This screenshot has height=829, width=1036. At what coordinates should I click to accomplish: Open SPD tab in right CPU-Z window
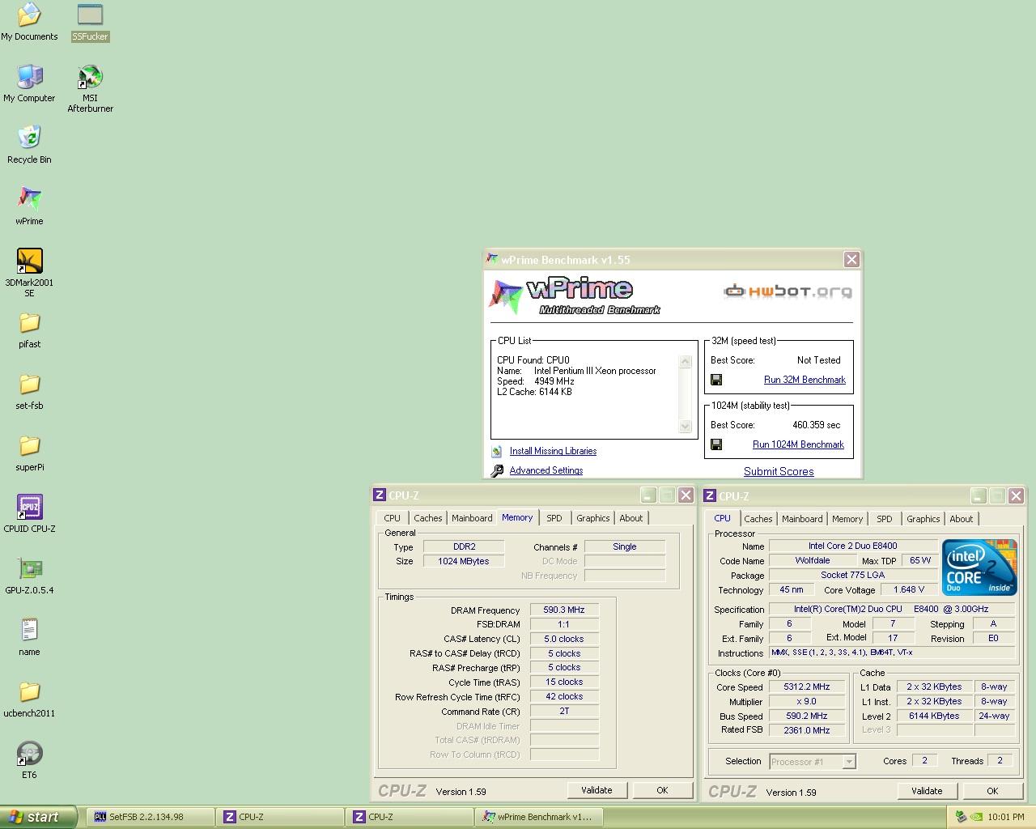point(885,519)
